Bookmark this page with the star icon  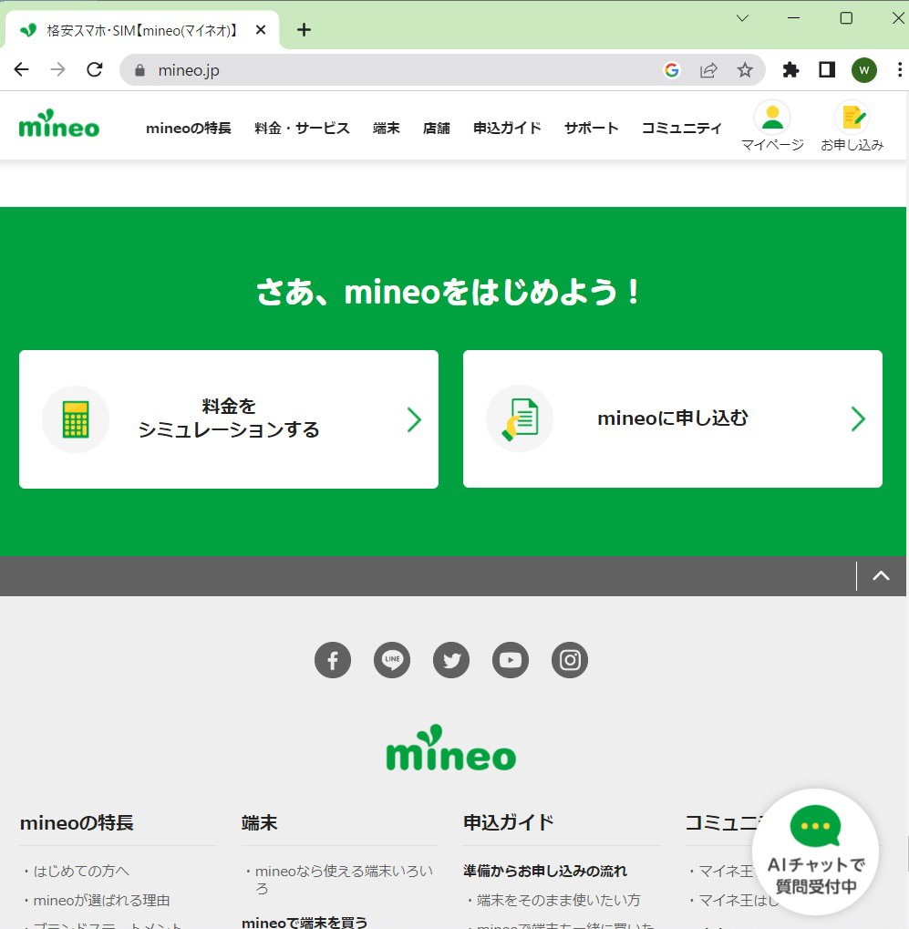click(745, 70)
